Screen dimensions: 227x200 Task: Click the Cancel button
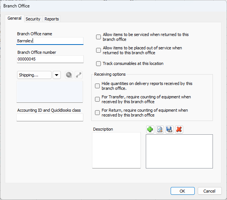(209, 191)
